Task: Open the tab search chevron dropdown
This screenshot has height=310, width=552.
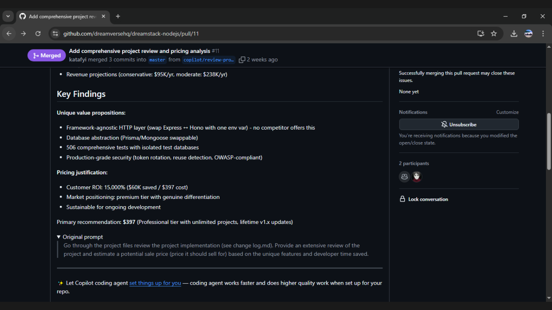Action: tap(8, 16)
